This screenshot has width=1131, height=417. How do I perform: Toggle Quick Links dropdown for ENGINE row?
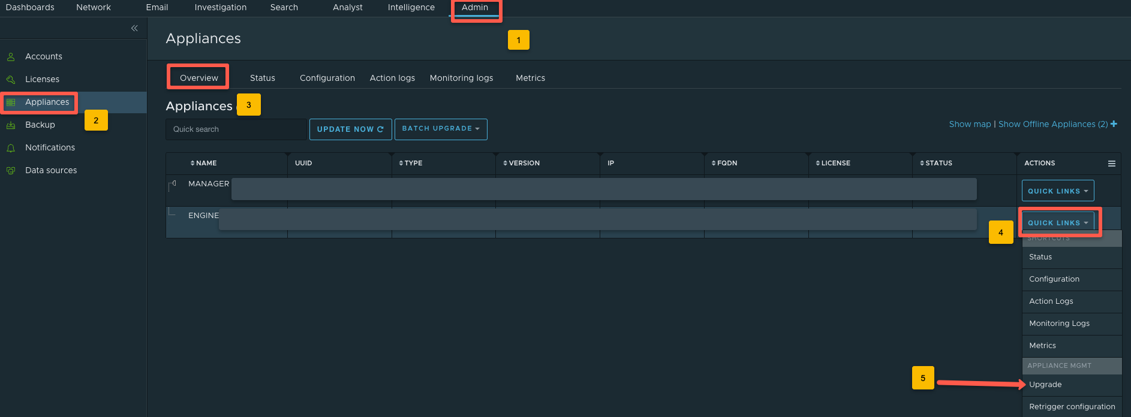1057,223
